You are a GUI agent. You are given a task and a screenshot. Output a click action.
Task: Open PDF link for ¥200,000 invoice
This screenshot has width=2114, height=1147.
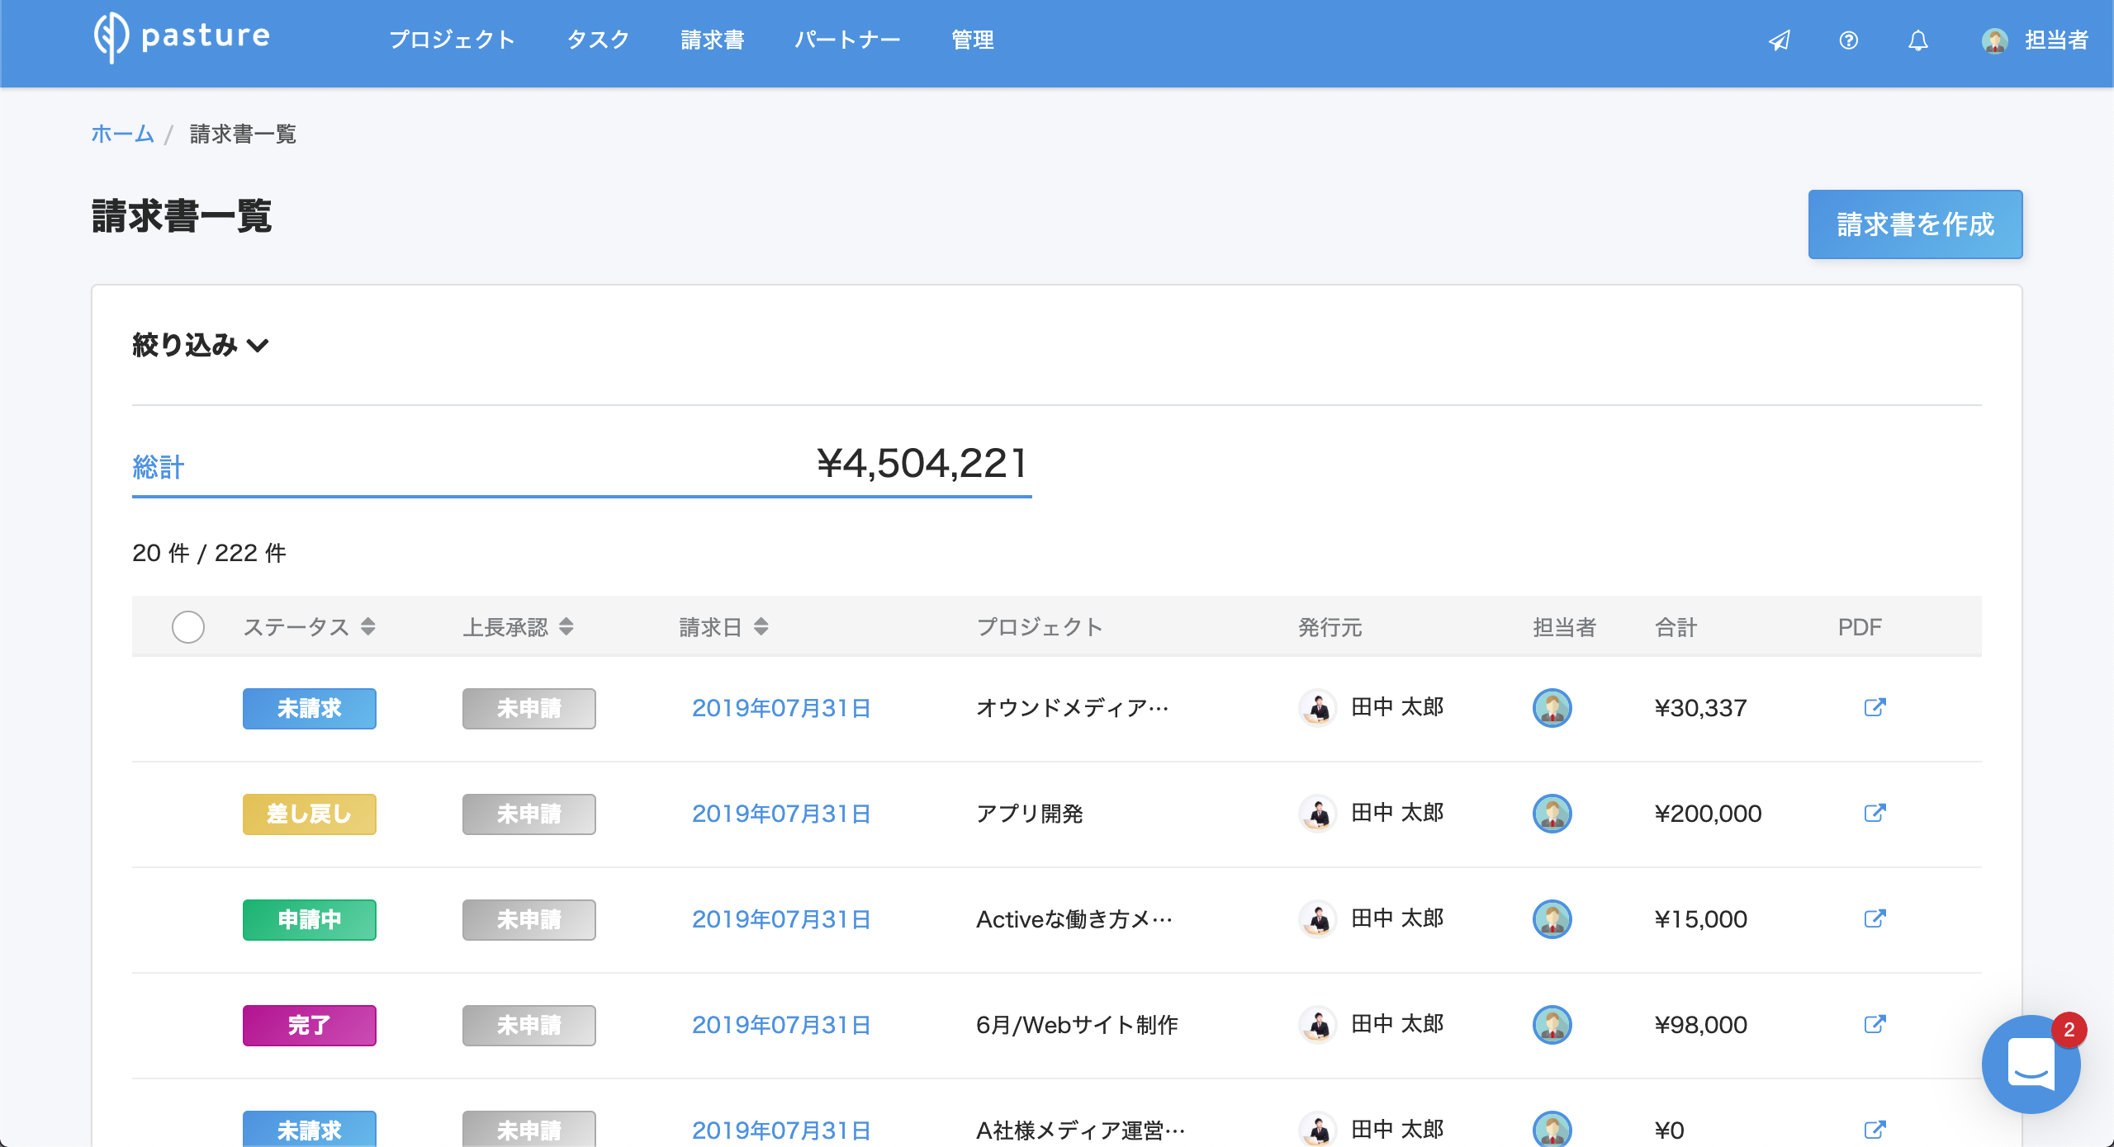click(1875, 813)
